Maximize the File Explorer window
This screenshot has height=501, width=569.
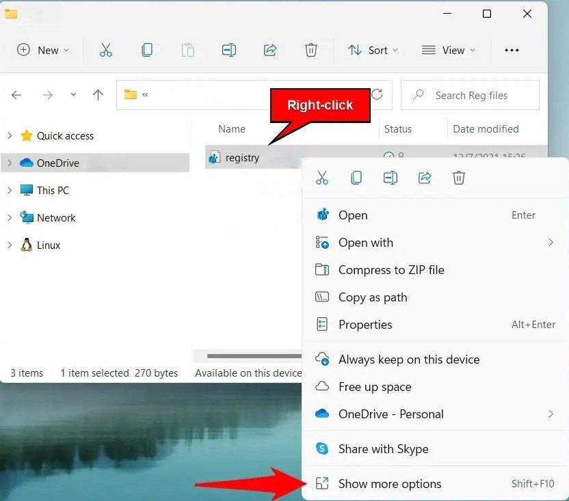[x=487, y=14]
